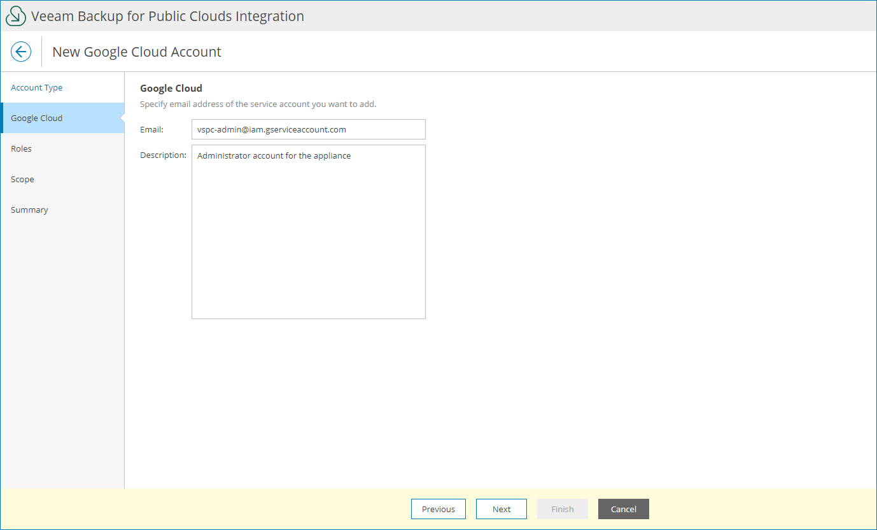Viewport: 877px width, 530px height.
Task: Click the New Google Cloud Account heading
Action: [137, 52]
